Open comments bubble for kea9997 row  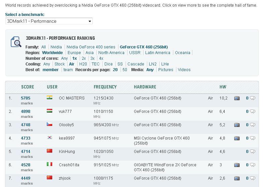(253, 138)
